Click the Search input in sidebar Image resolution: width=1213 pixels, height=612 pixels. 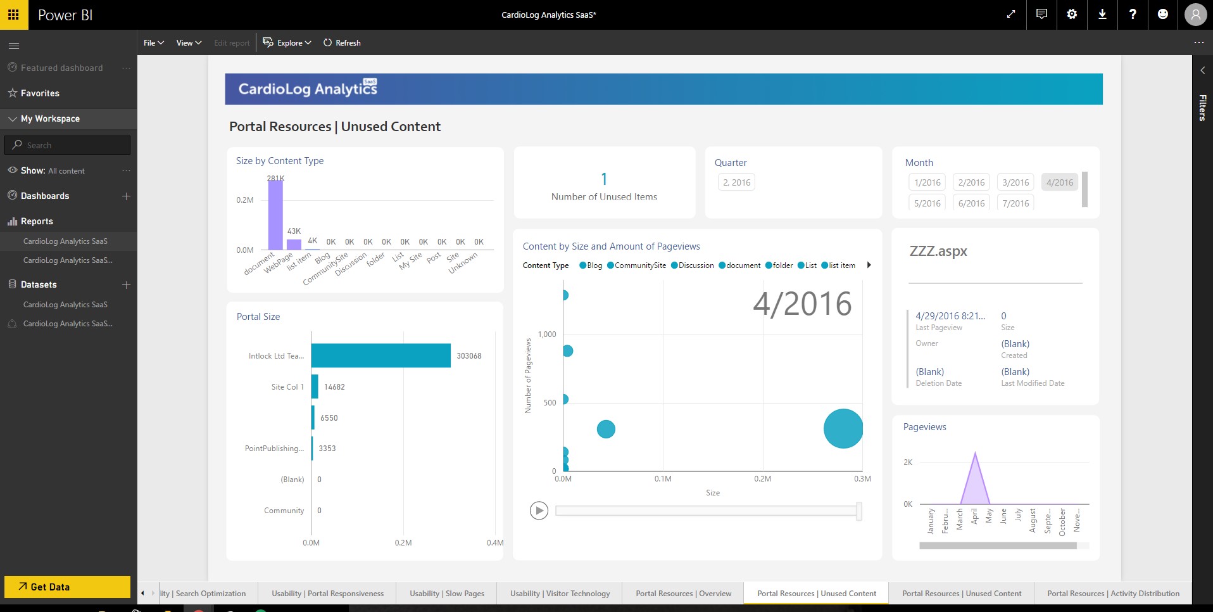coord(67,145)
